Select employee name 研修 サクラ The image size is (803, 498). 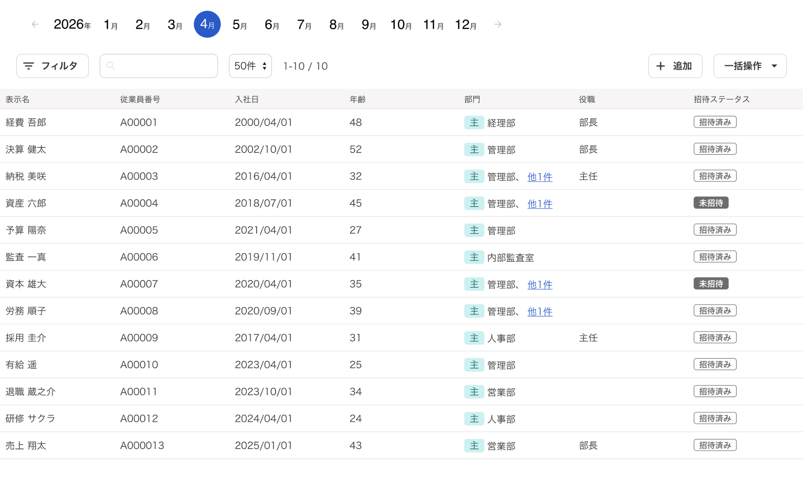31,419
